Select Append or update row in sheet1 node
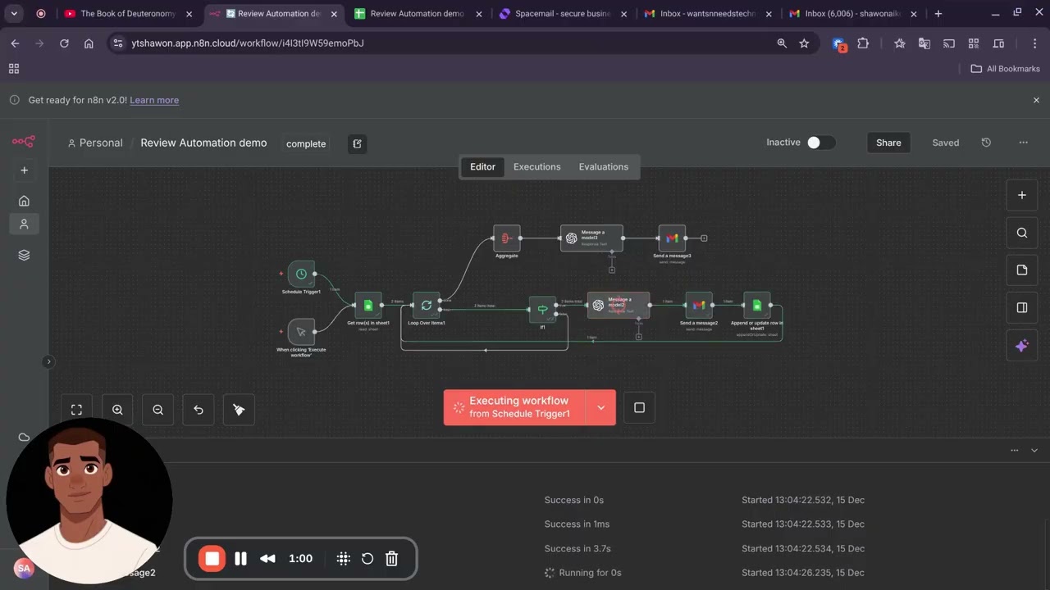The width and height of the screenshot is (1050, 590). [757, 306]
